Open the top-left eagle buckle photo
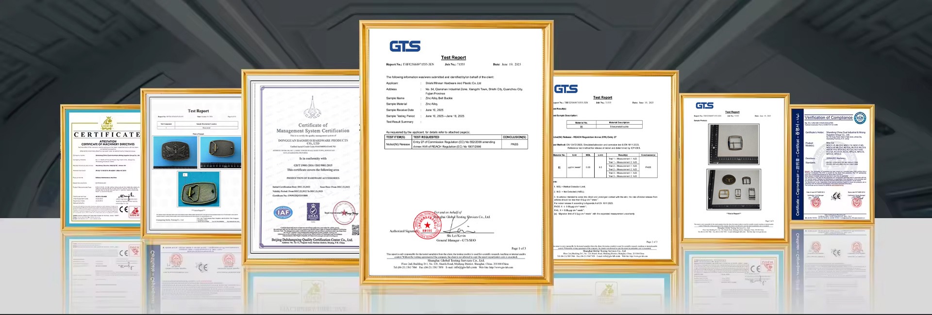 click(x=175, y=152)
